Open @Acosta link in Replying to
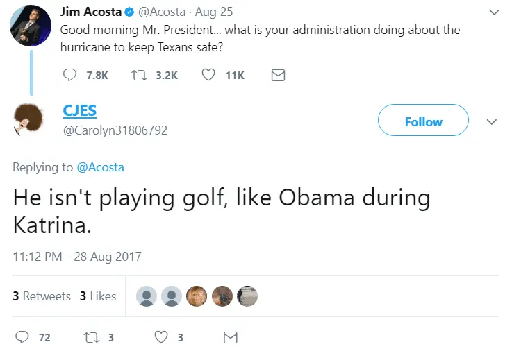512x358 pixels. 100,167
